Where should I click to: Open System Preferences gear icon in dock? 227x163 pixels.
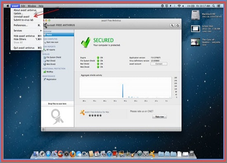coord(146,154)
